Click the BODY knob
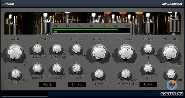The image size is (185, 98). coord(16,74)
